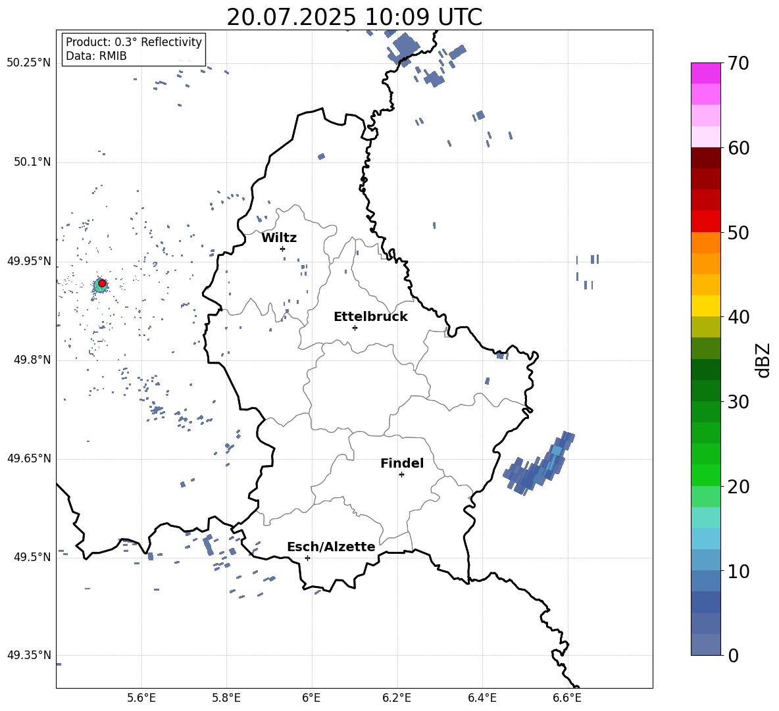
Task: Click the 6.2°E longitude label
Action: [397, 698]
